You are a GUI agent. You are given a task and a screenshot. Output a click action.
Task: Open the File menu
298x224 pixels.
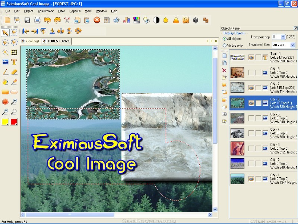pos(7,11)
